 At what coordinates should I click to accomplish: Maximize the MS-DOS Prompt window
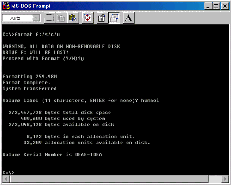216,6
